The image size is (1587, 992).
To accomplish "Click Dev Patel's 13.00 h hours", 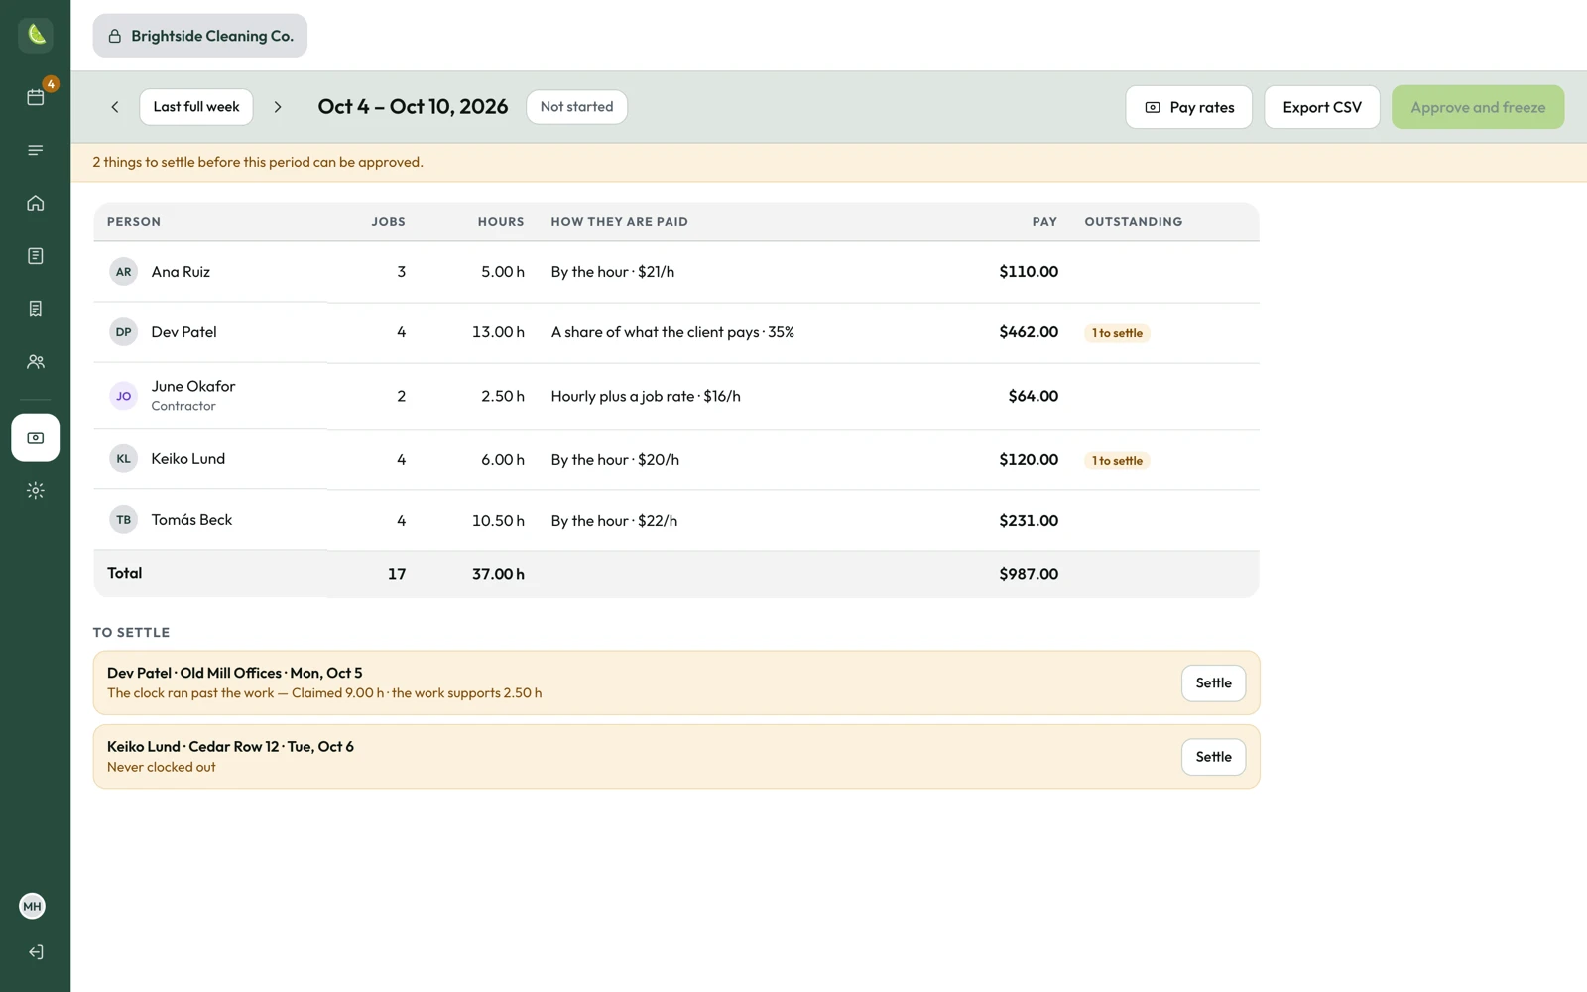I will pyautogui.click(x=498, y=332).
